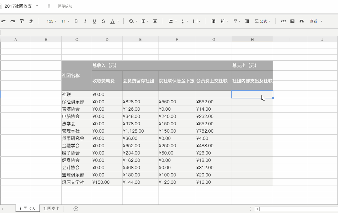Toggle underline formatting
The height and width of the screenshot is (213, 338).
tap(94, 21)
